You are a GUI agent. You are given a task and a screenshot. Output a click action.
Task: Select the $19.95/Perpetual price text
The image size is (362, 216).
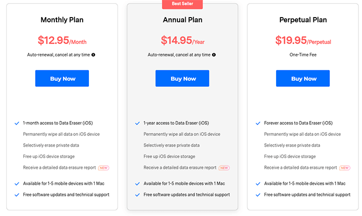303,40
